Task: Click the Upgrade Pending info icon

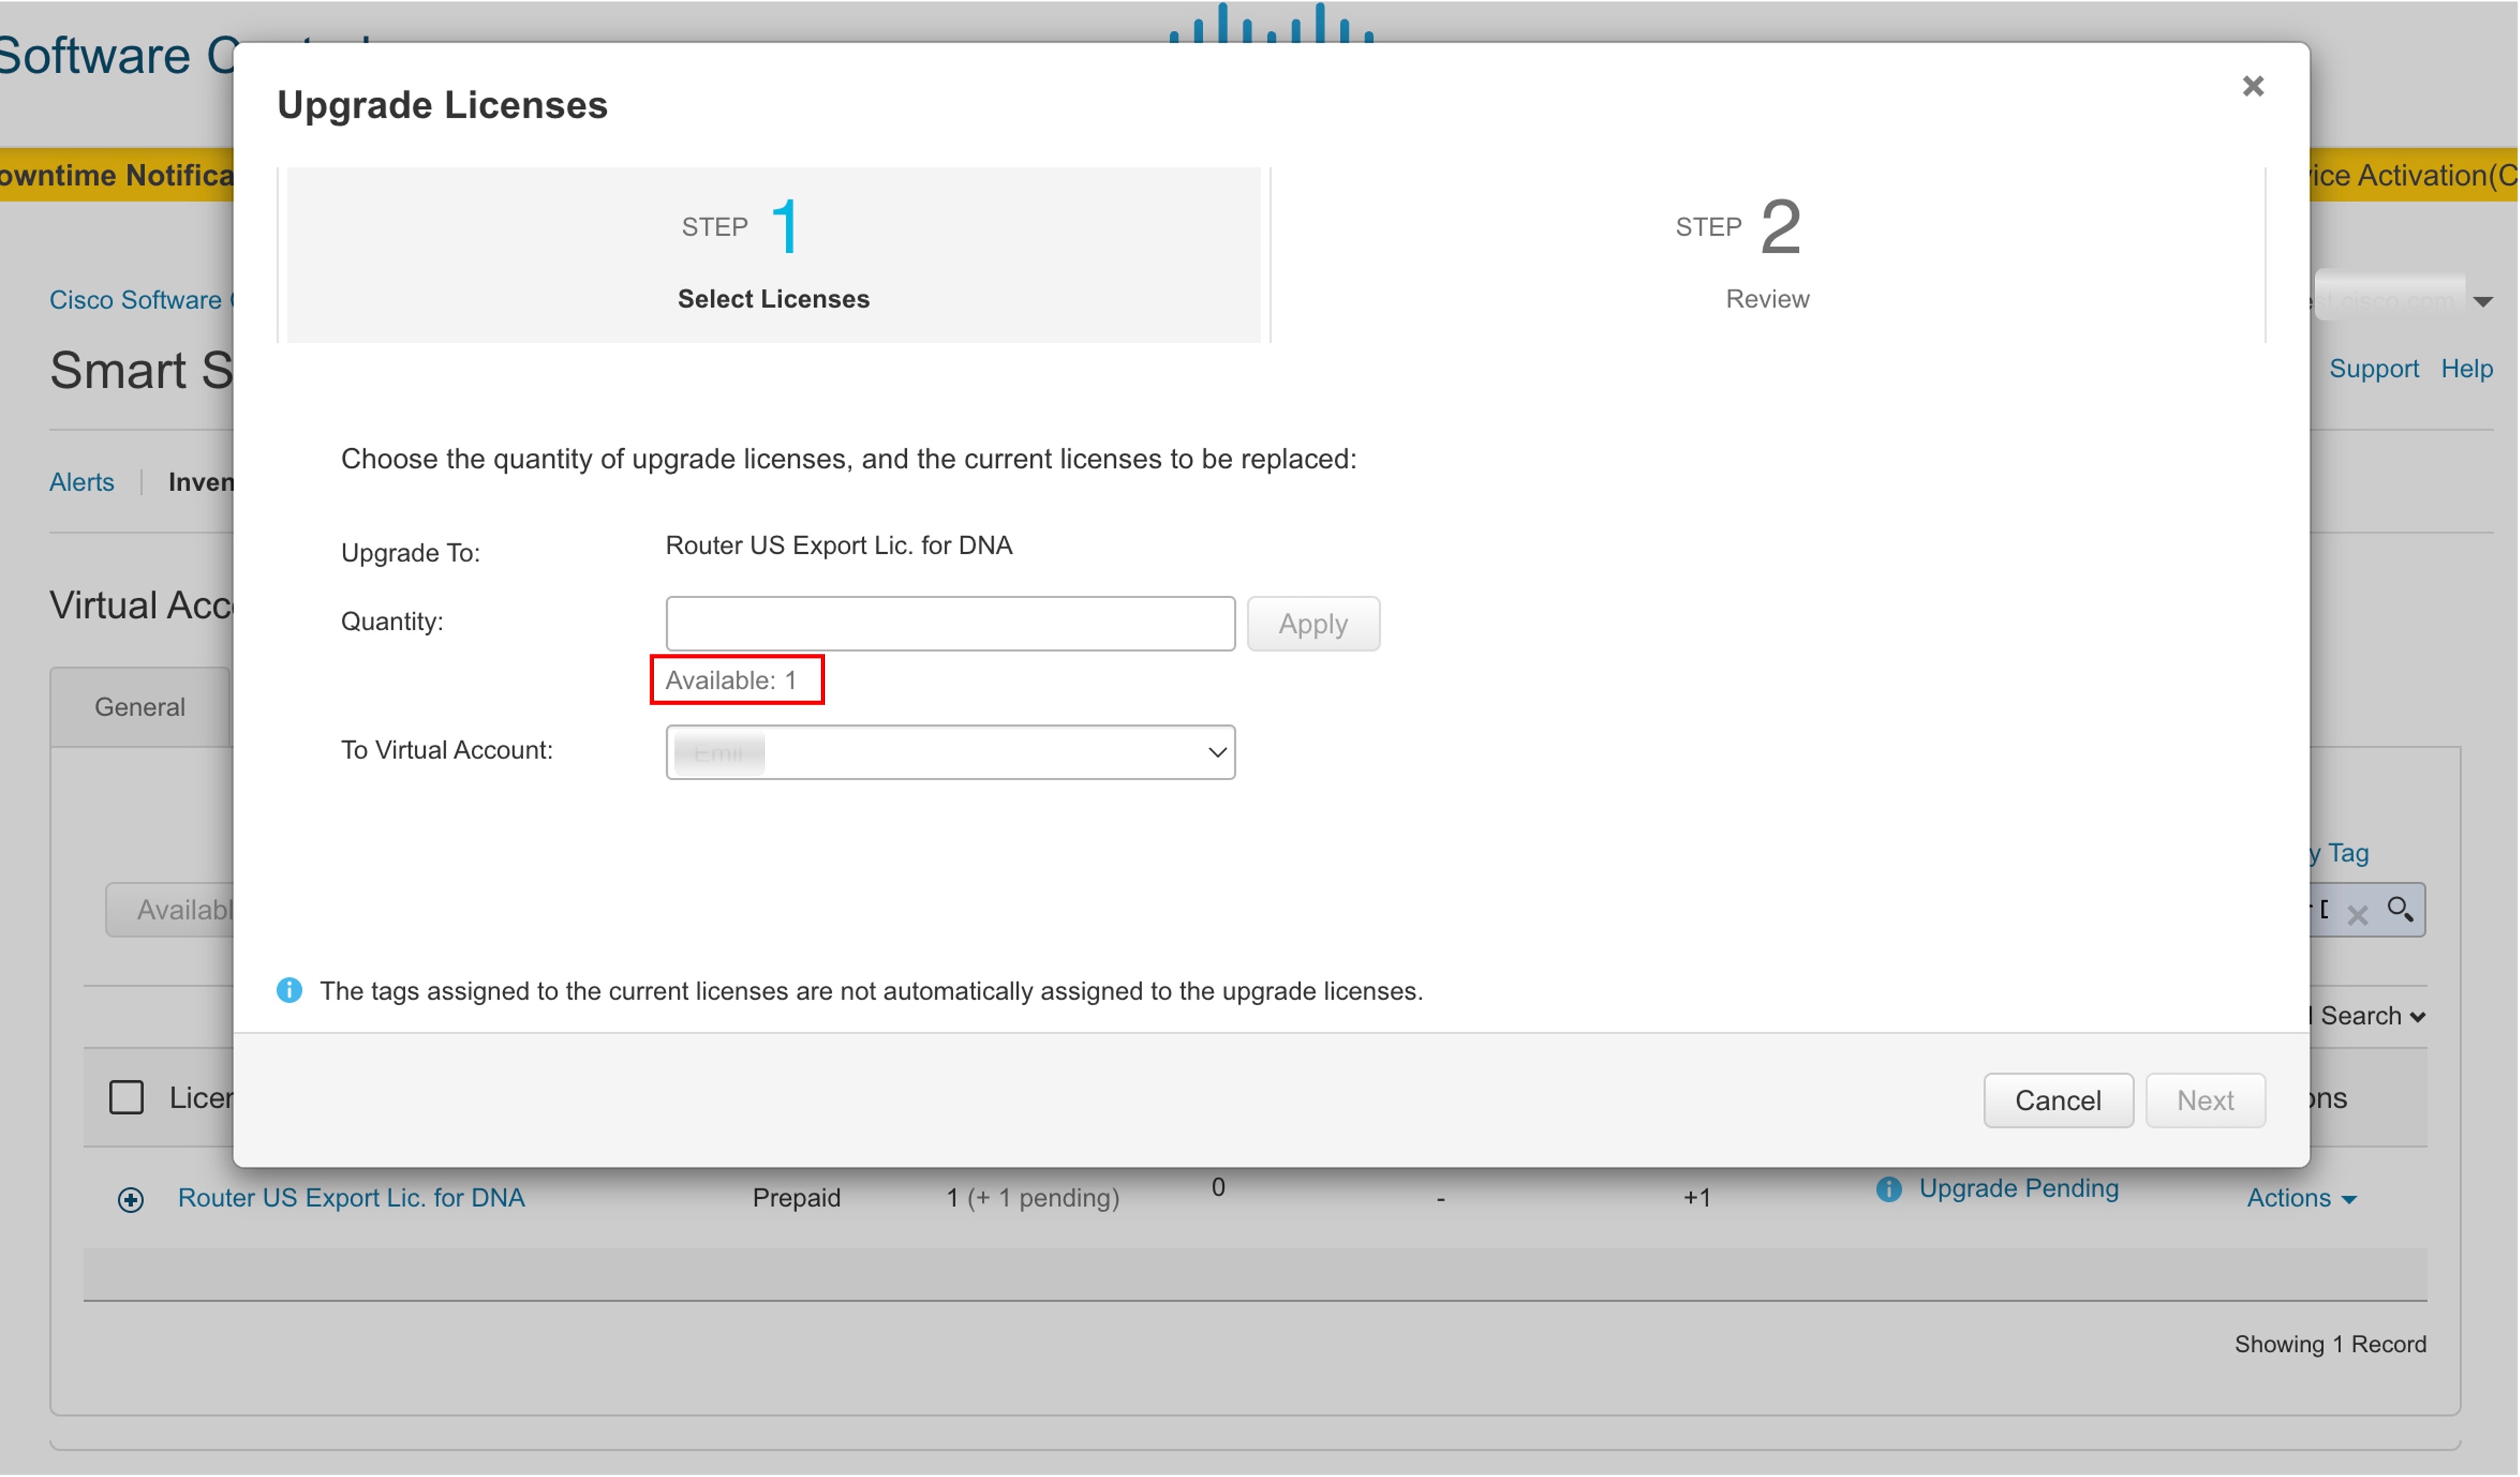Action: click(x=1888, y=1188)
